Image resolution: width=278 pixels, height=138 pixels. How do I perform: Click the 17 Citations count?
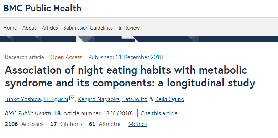click(x=66, y=124)
